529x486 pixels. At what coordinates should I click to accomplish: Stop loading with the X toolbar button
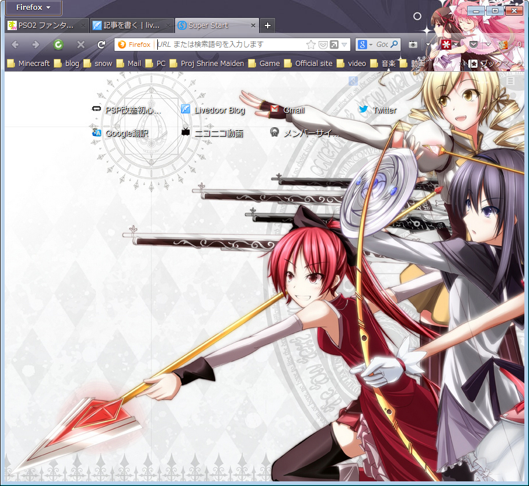click(80, 44)
